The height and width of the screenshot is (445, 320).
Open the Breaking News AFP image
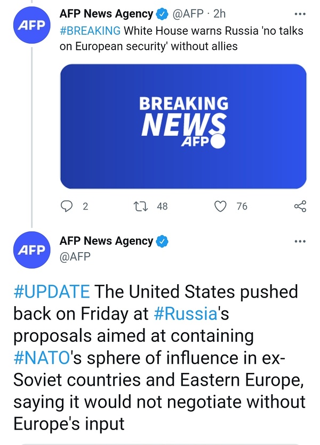pyautogui.click(x=183, y=126)
